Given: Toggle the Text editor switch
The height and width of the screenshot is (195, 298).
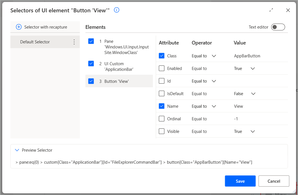Looking at the screenshot, I should point(278,27).
